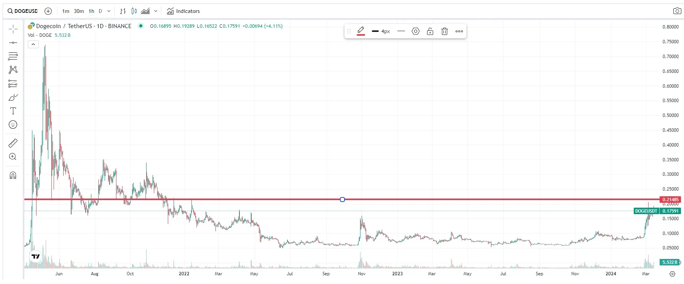The image size is (684, 284).
Task: Select the Area chart type
Action: point(145,11)
